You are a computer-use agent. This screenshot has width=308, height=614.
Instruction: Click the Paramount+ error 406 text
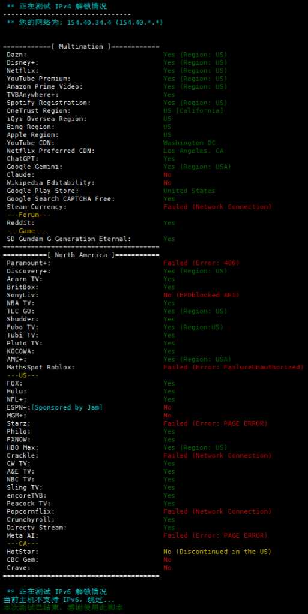tap(201, 263)
